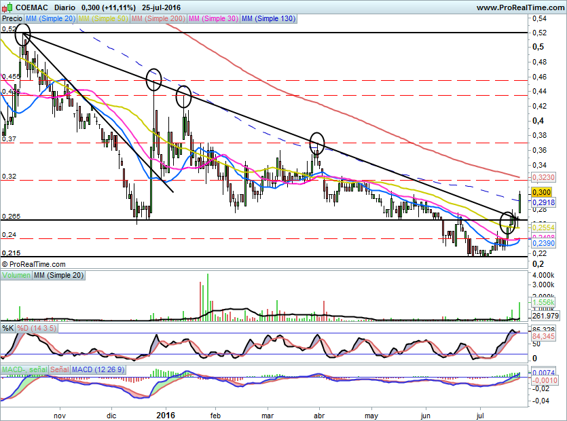The width and height of the screenshot is (567, 421).
Task: Click the MM (Simple 50) yellow label
Action: [x=103, y=18]
